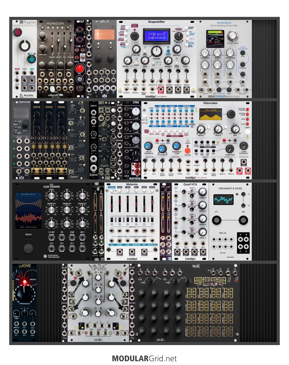Click the Synthesis Technology logo on Cloud Terrarium
This screenshot has height=365, width=289.
(x=52, y=256)
